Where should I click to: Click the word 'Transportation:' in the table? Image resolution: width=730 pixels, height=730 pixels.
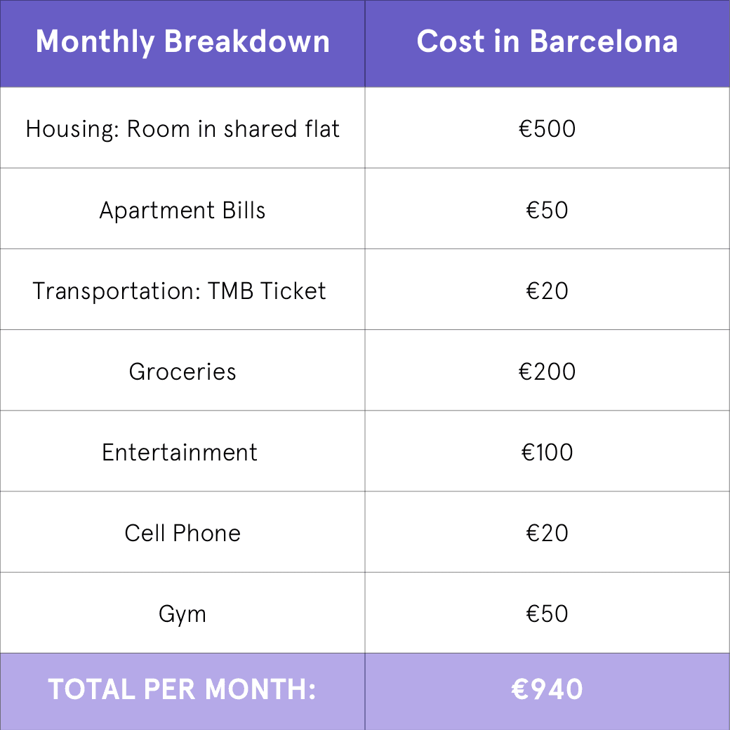click(117, 291)
